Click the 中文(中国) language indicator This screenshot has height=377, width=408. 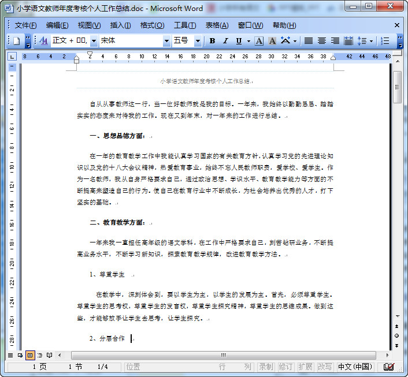(355, 367)
